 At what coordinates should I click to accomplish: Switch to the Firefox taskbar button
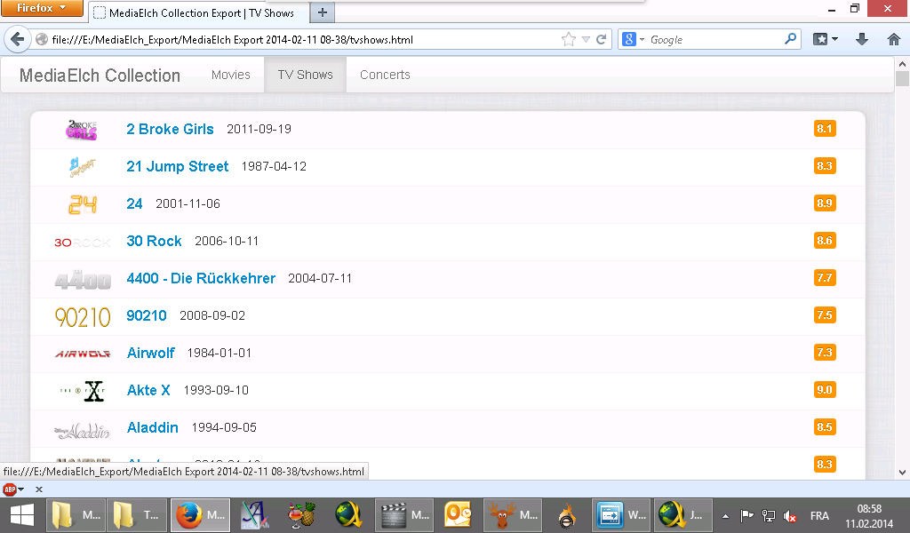(x=200, y=515)
